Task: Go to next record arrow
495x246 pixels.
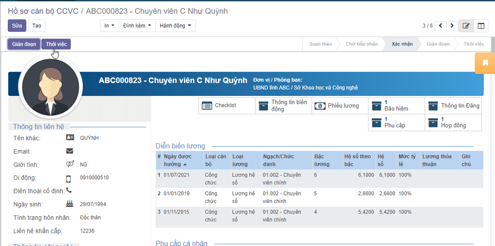Action: (452, 26)
